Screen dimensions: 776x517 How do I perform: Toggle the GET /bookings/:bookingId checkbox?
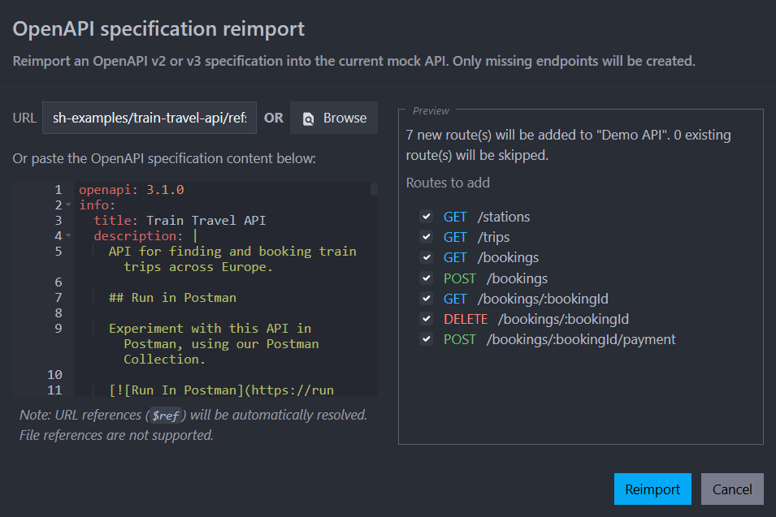[426, 299]
